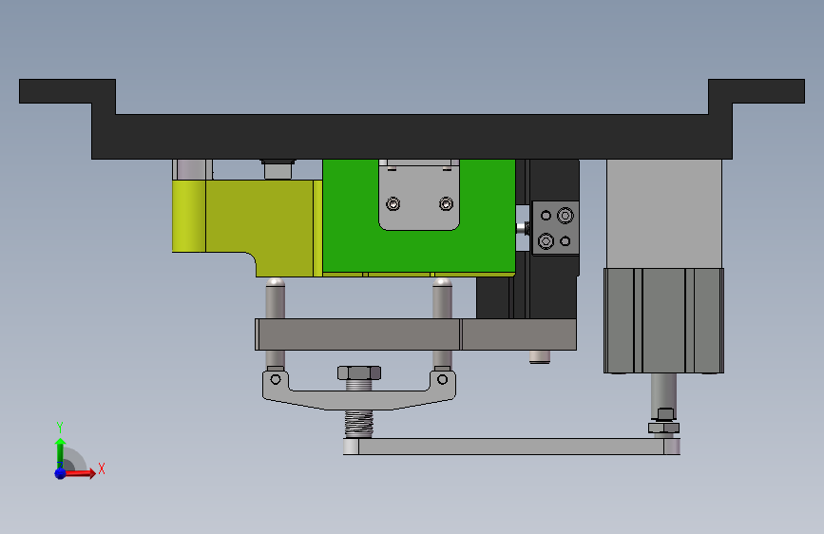
Task: Click right screw on gray bracket
Action: point(446,203)
